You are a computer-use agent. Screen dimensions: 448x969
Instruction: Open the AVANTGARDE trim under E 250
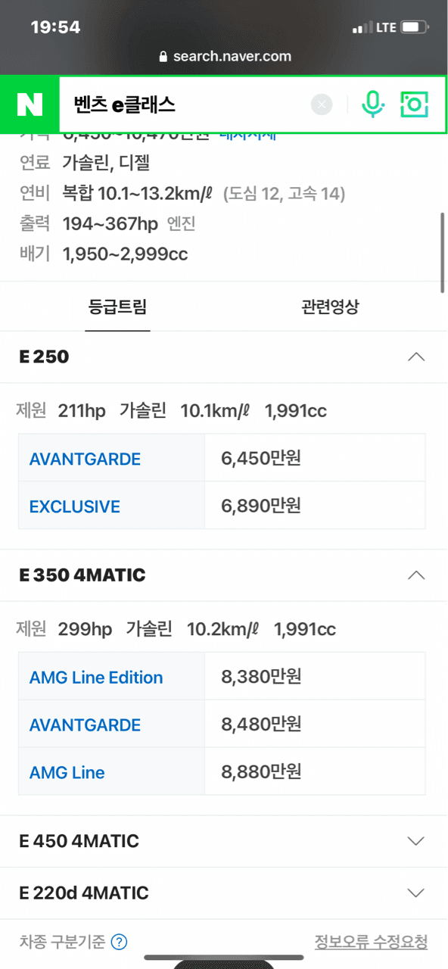tap(85, 458)
